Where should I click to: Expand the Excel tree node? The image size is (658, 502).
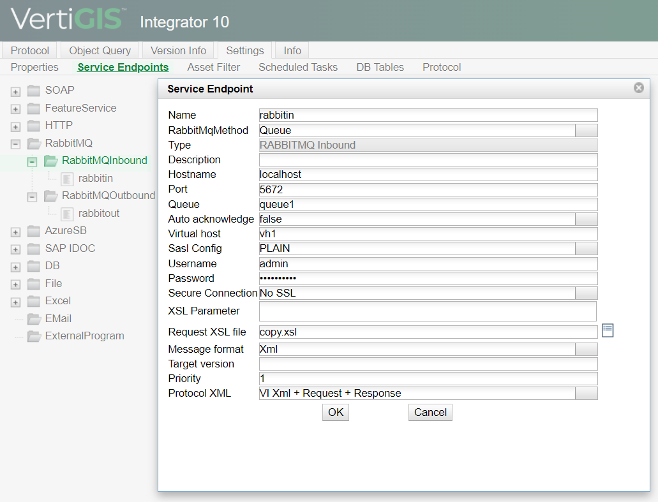coord(15,302)
